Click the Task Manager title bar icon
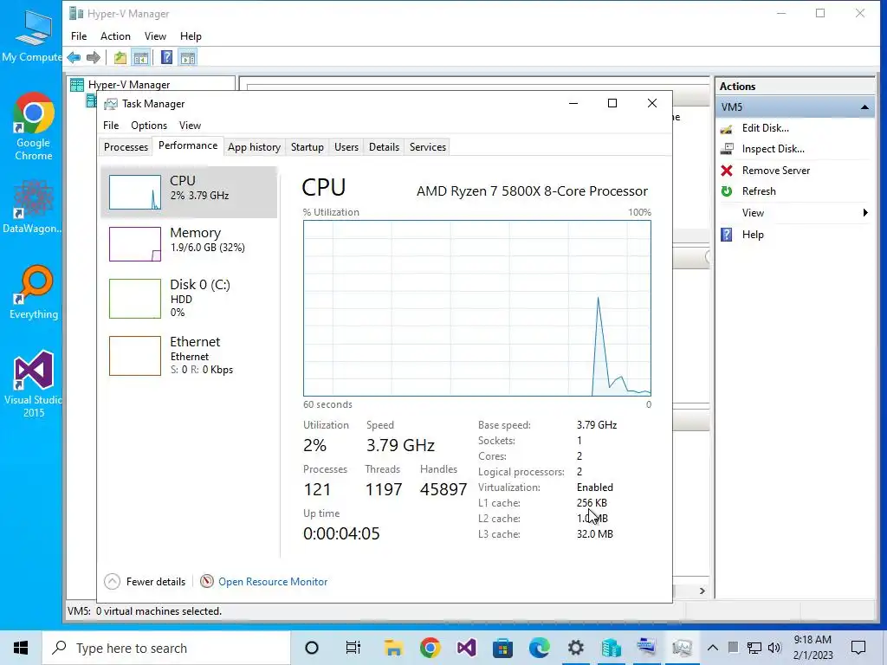Viewport: 887px width, 665px height. [112, 104]
